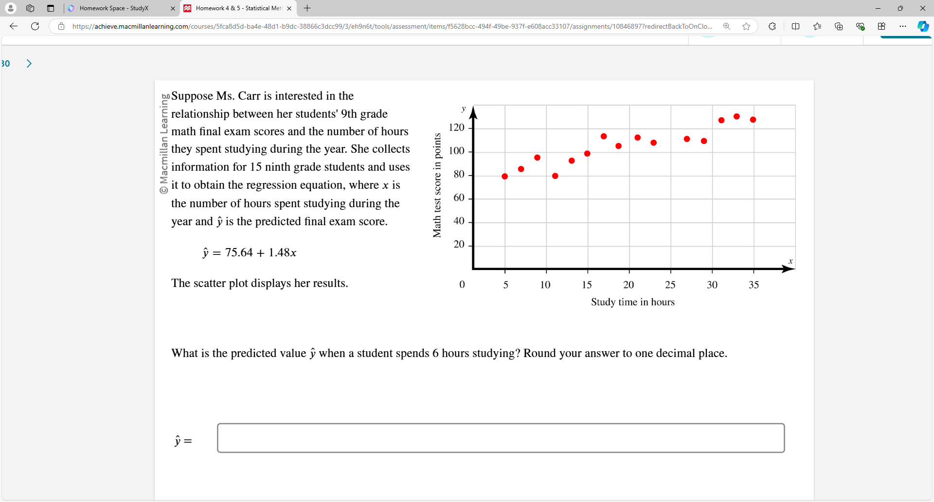Go back to previous page

pyautogui.click(x=14, y=26)
